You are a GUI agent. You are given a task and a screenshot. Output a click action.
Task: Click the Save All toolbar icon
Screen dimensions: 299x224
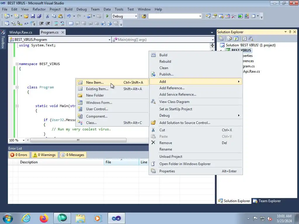coord(39,16)
